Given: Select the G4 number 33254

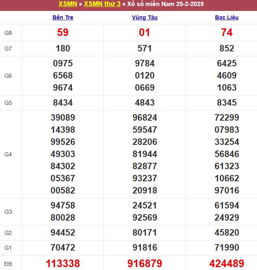Looking at the screenshot, I should [x=227, y=142].
